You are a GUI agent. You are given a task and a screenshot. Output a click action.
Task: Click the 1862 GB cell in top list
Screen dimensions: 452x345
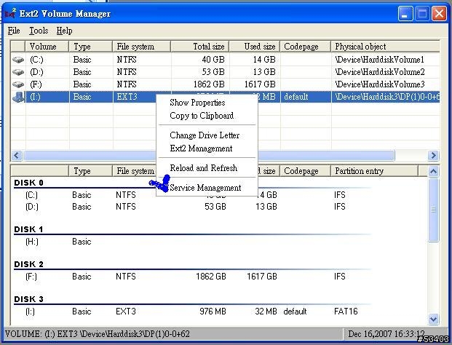[209, 84]
